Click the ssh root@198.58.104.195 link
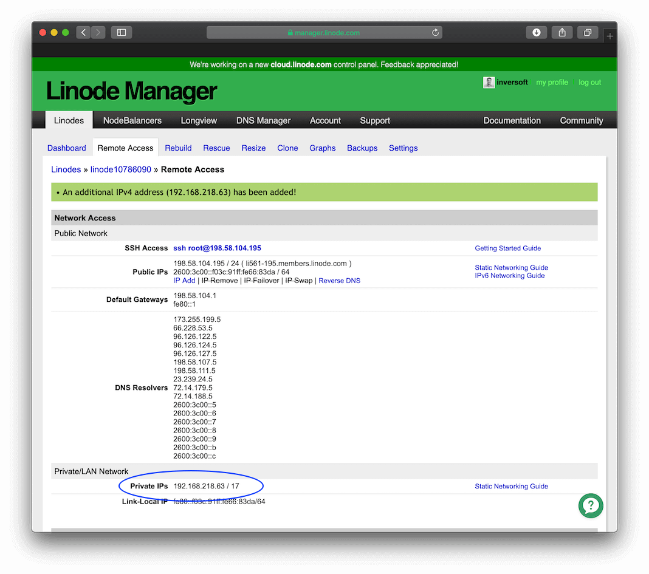The width and height of the screenshot is (649, 574). click(x=217, y=248)
